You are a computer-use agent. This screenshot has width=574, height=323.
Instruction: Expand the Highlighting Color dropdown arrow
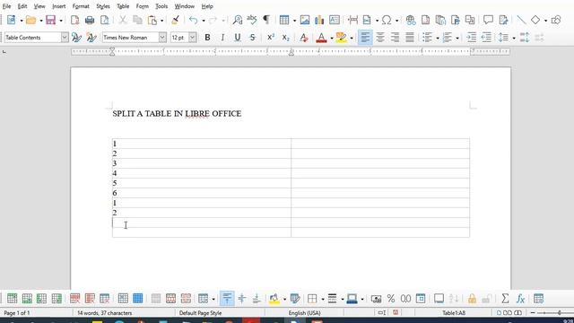tap(352, 38)
